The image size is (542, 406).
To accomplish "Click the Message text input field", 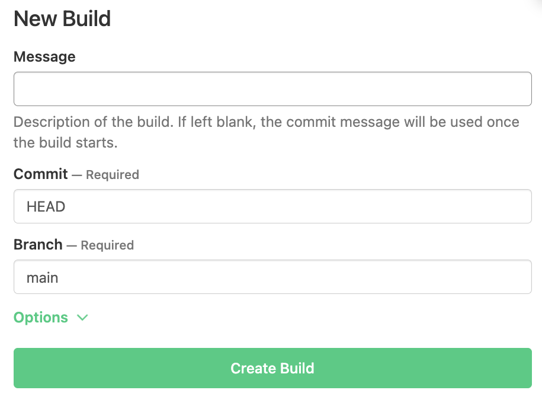I will coord(272,89).
